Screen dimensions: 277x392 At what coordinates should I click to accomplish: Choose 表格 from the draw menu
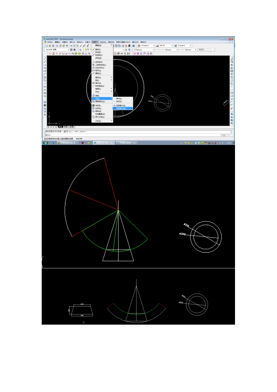[102, 96]
